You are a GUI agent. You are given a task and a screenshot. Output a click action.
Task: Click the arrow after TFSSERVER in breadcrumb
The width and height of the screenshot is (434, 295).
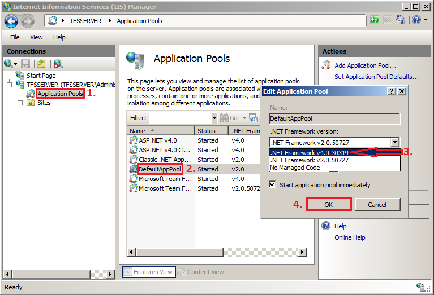point(110,21)
